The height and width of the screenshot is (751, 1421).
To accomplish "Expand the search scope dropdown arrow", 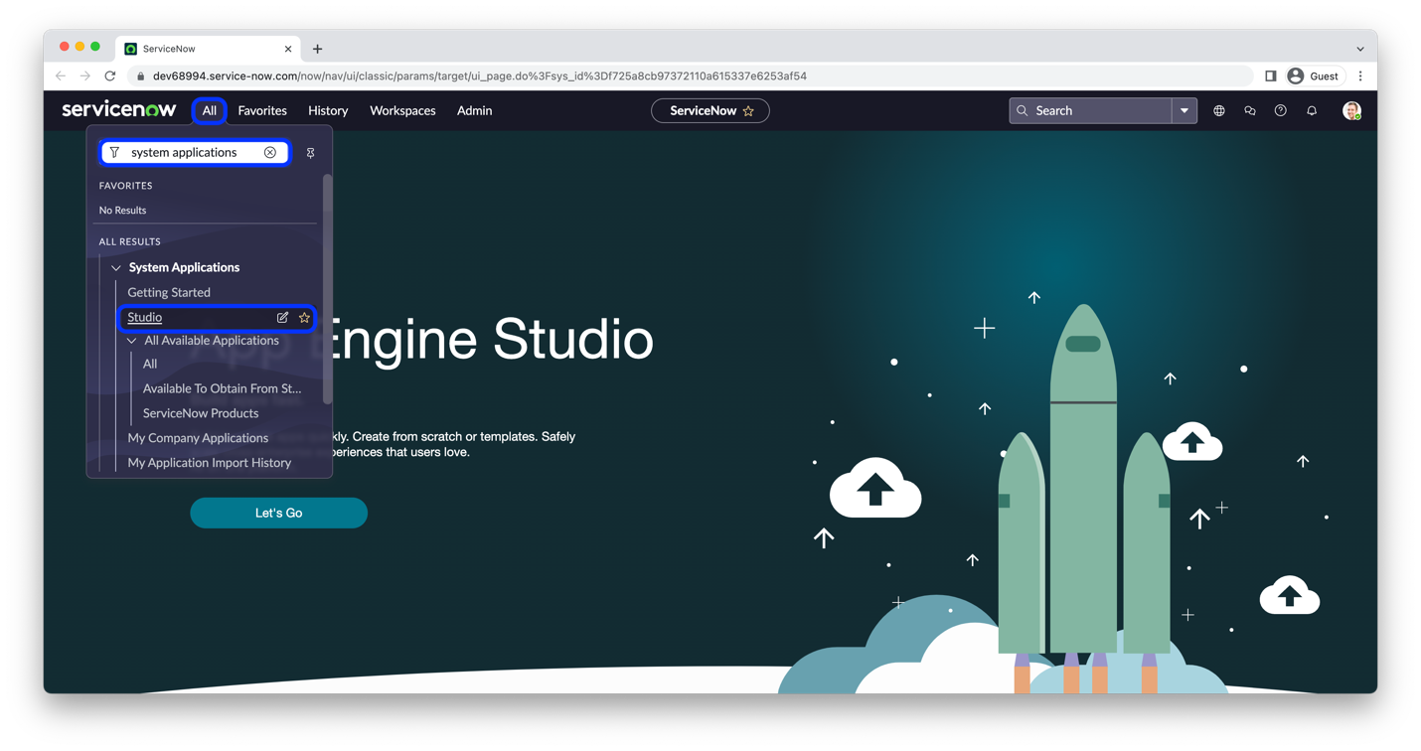I will [x=1184, y=111].
